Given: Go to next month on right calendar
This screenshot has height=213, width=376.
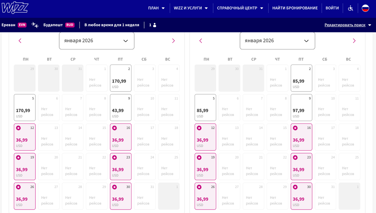Looking at the screenshot, I should [x=354, y=41].
